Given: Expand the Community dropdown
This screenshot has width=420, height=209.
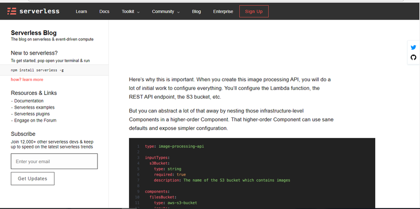Looking at the screenshot, I should tap(166, 11).
